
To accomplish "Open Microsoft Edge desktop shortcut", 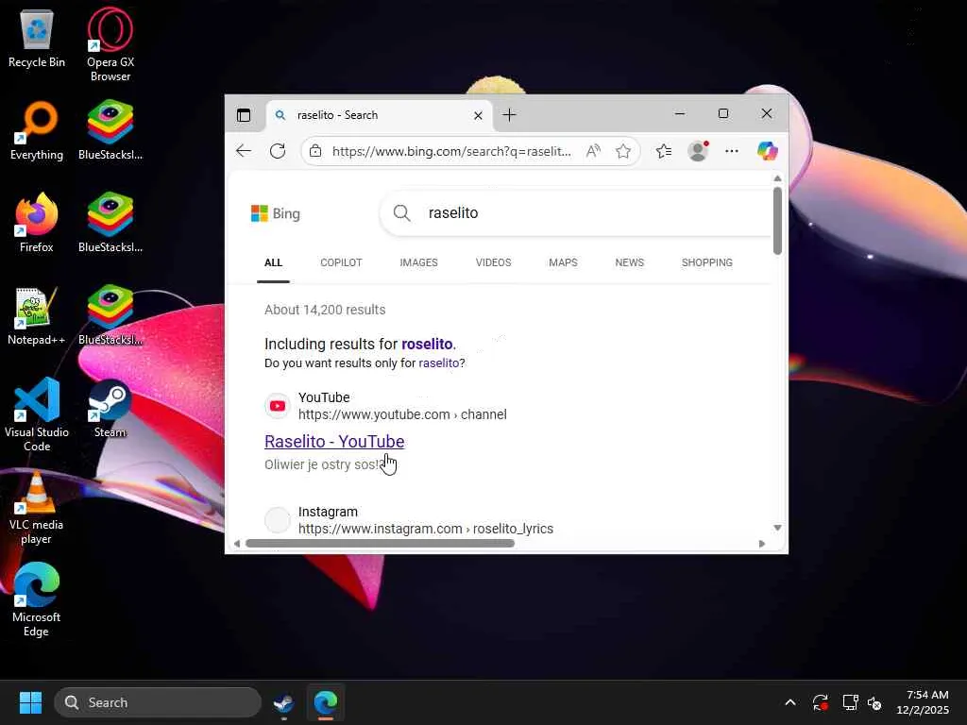I will click(37, 599).
